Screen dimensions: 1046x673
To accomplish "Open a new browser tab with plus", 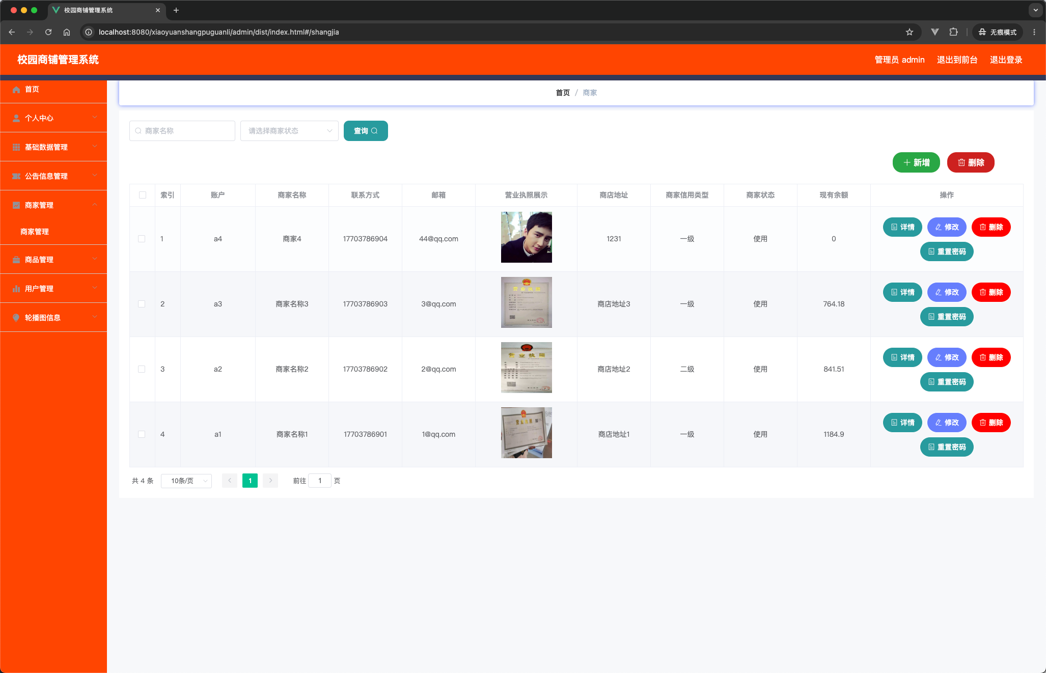I will tap(176, 10).
